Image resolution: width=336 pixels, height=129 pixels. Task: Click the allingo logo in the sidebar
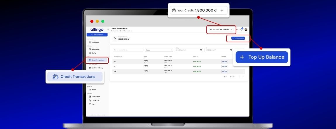(x=97, y=30)
